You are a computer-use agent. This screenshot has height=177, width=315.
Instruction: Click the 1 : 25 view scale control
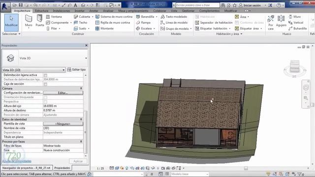[x=100, y=168]
